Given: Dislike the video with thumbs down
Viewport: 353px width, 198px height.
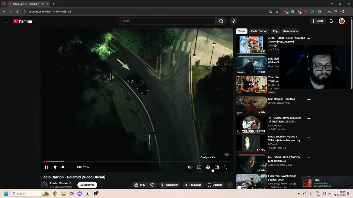Looking at the screenshot, I should pyautogui.click(x=152, y=185).
